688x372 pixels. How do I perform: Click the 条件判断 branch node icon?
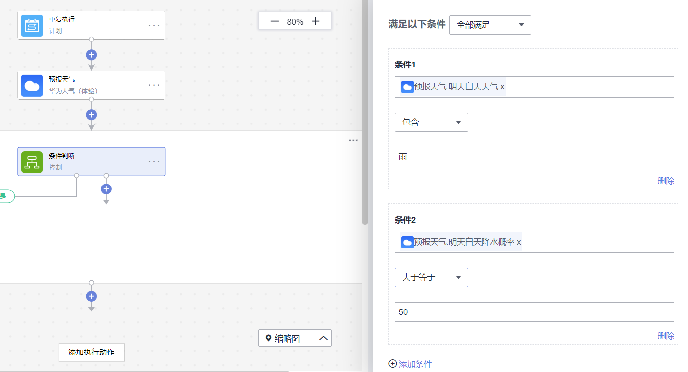[32, 161]
